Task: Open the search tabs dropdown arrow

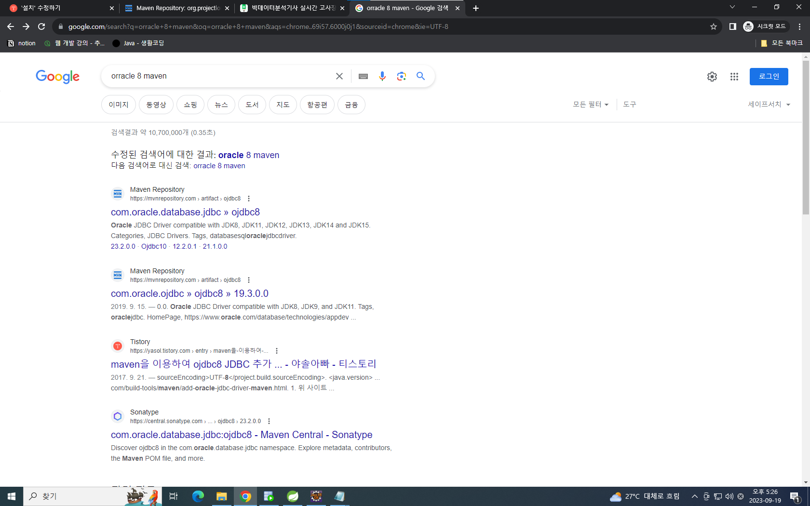Action: pos(732,7)
